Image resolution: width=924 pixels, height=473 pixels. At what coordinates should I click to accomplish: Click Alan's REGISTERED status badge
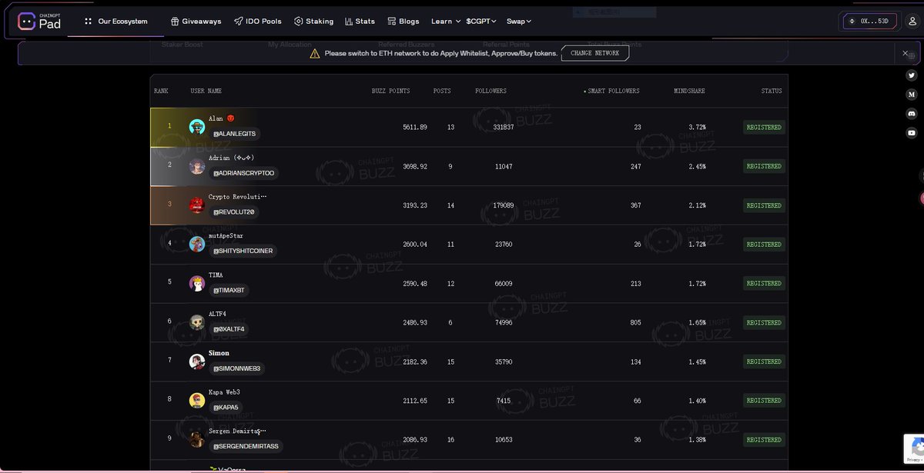(764, 127)
